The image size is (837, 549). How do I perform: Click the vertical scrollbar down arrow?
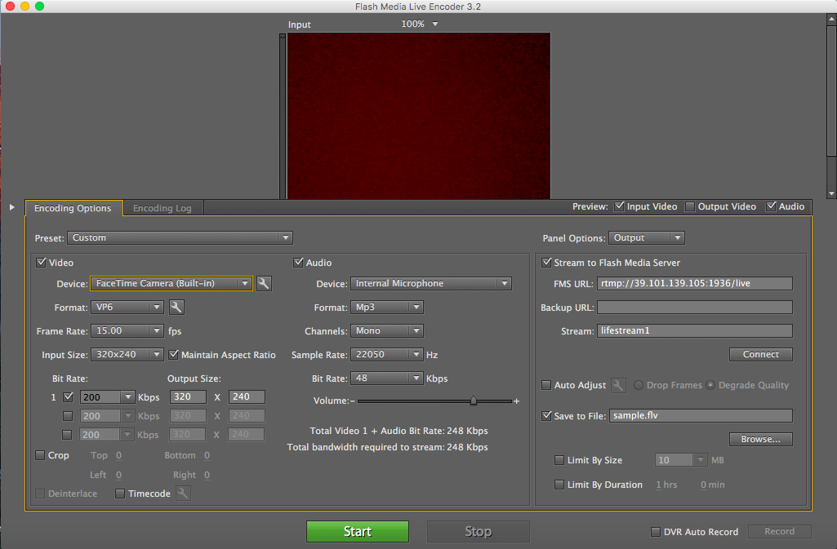coord(831,193)
